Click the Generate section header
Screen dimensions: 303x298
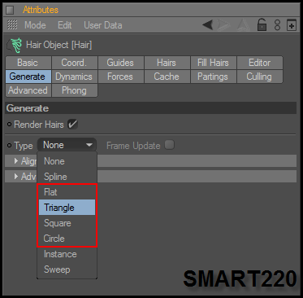tap(151, 108)
